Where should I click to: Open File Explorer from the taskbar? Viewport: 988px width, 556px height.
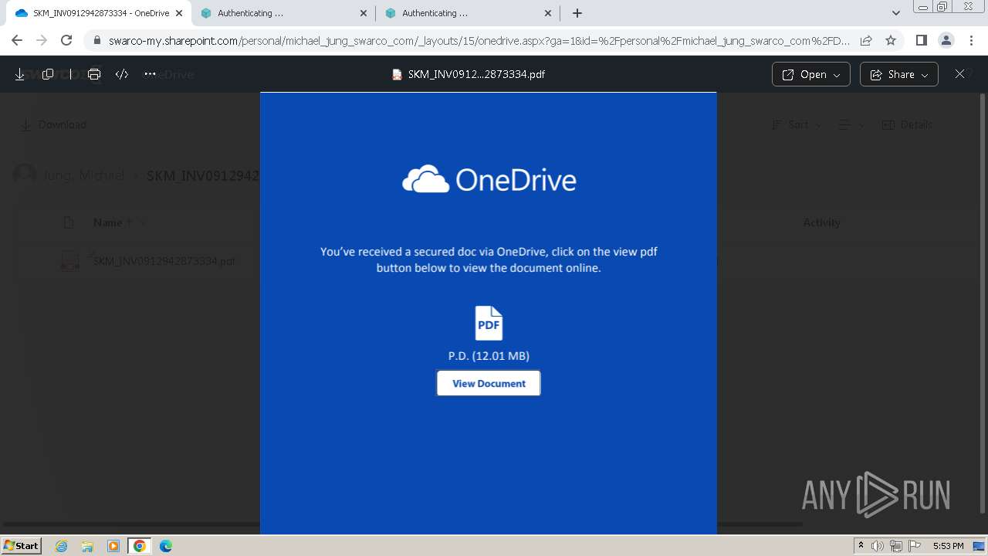click(x=87, y=546)
